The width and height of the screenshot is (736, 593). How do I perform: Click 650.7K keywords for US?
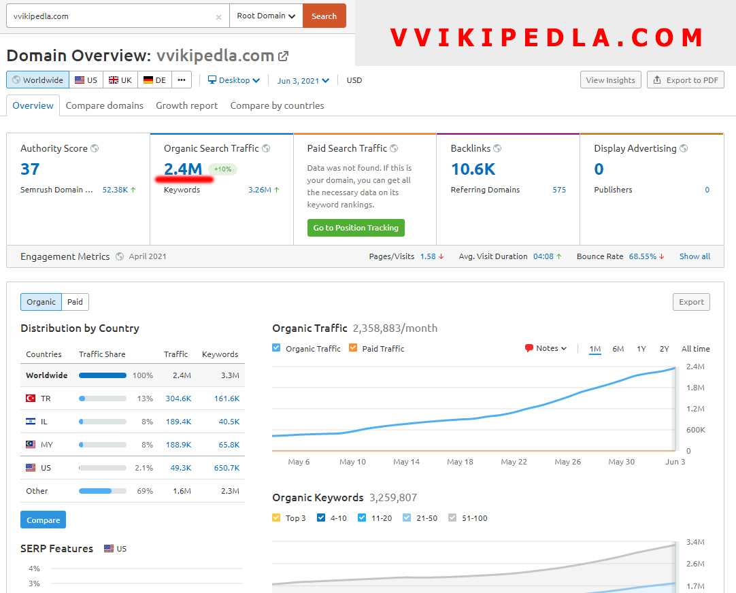(x=227, y=468)
